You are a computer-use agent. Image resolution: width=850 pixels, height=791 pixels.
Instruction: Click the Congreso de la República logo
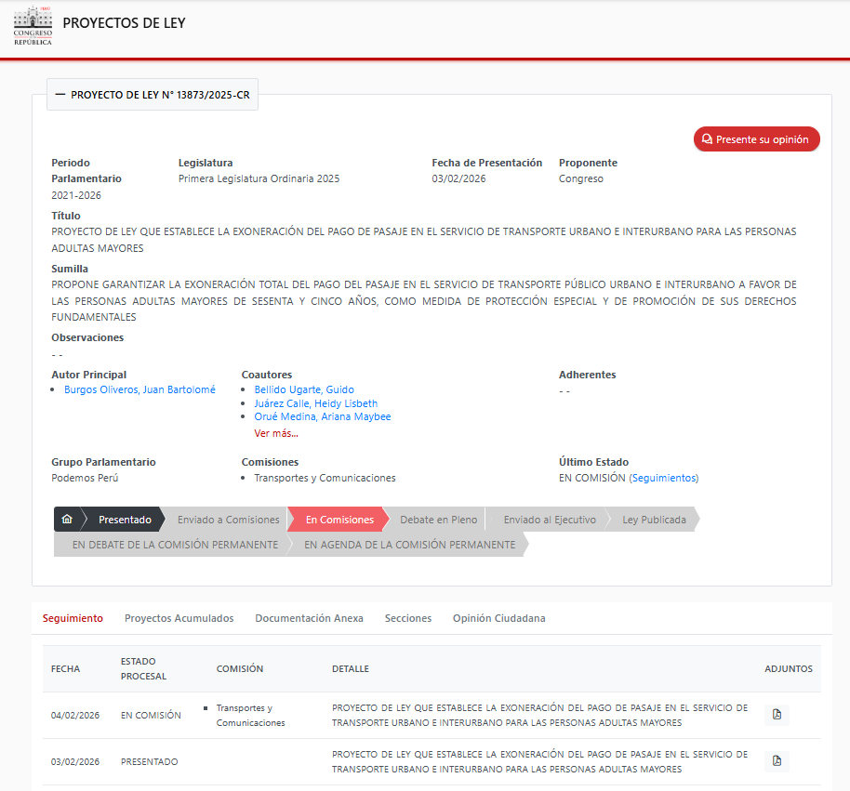[33, 25]
